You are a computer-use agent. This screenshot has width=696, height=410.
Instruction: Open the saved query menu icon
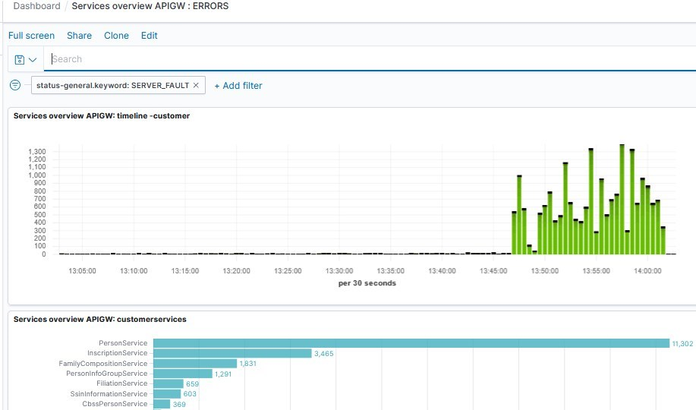pyautogui.click(x=25, y=59)
